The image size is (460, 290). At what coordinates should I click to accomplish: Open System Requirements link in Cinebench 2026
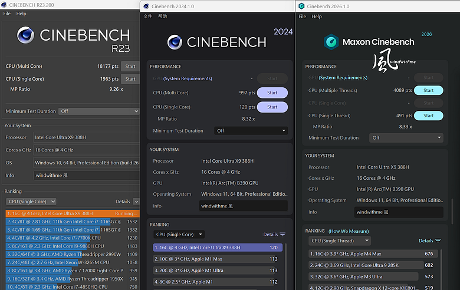click(x=343, y=77)
